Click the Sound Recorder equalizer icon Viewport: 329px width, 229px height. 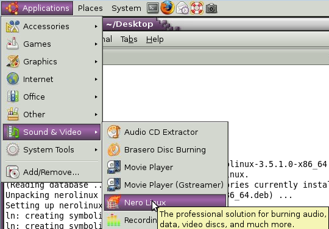(x=114, y=220)
